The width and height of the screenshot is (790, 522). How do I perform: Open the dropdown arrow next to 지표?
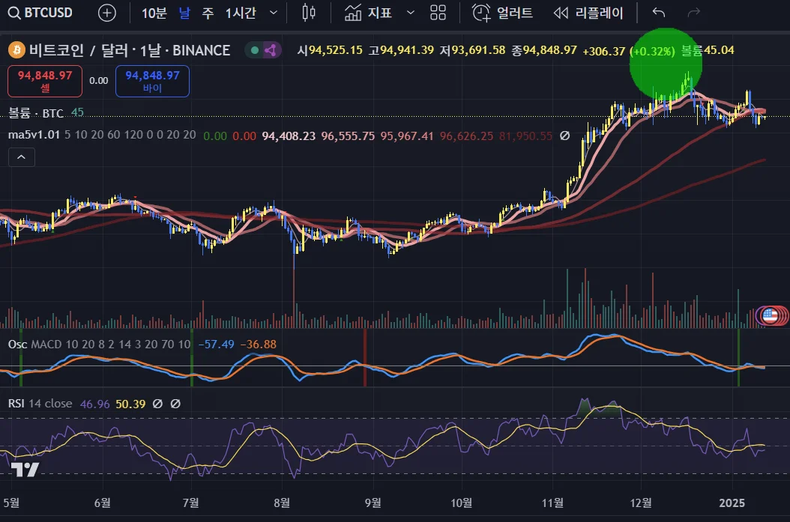[x=410, y=13]
